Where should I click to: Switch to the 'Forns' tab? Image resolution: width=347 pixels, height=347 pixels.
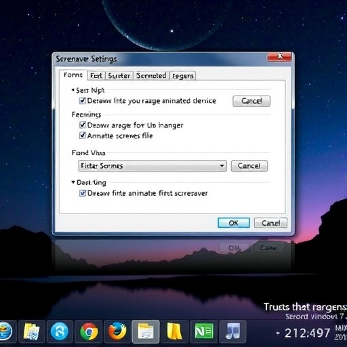[x=73, y=75]
